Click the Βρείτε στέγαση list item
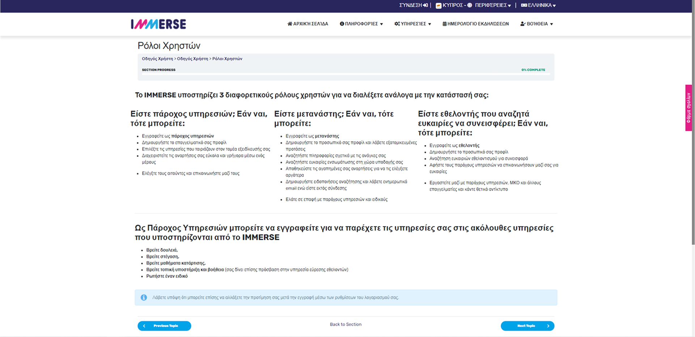 [162, 257]
